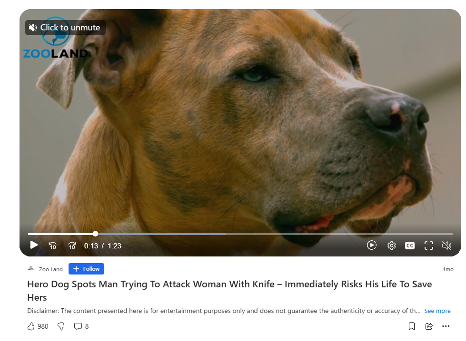Skip forward 10 seconds
Viewport: 466px width, 341px height.
pyautogui.click(x=72, y=246)
